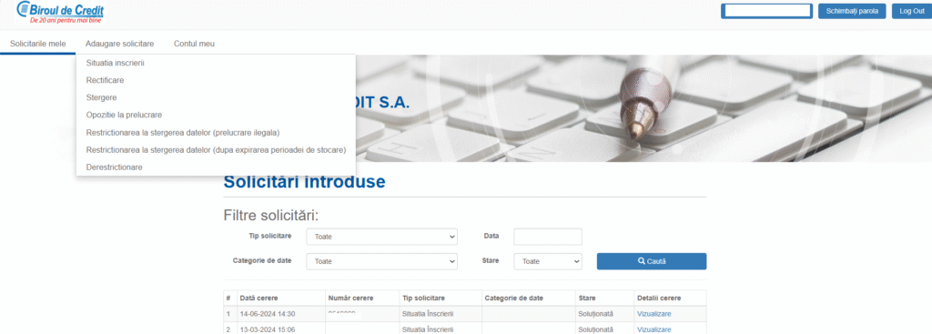
Task: Click the Schimbați parola button
Action: pyautogui.click(x=852, y=11)
